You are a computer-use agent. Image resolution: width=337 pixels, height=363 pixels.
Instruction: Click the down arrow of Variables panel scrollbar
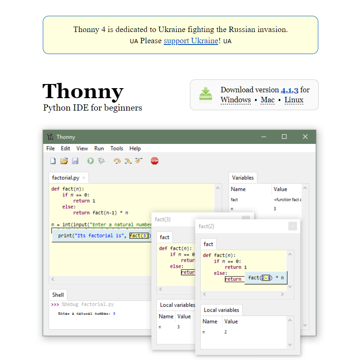pyautogui.click(x=305, y=325)
